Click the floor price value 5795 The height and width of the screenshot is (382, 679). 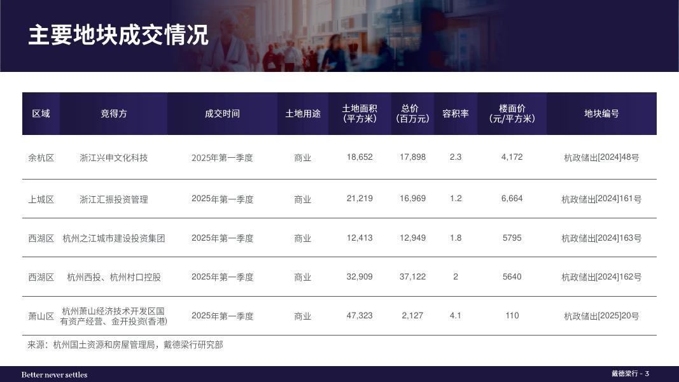pyautogui.click(x=512, y=237)
